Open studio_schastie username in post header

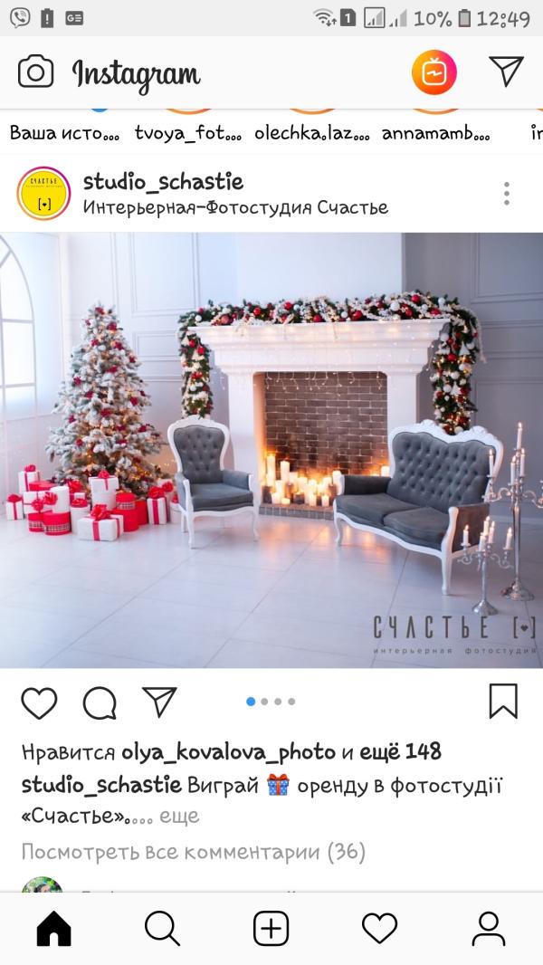164,182
